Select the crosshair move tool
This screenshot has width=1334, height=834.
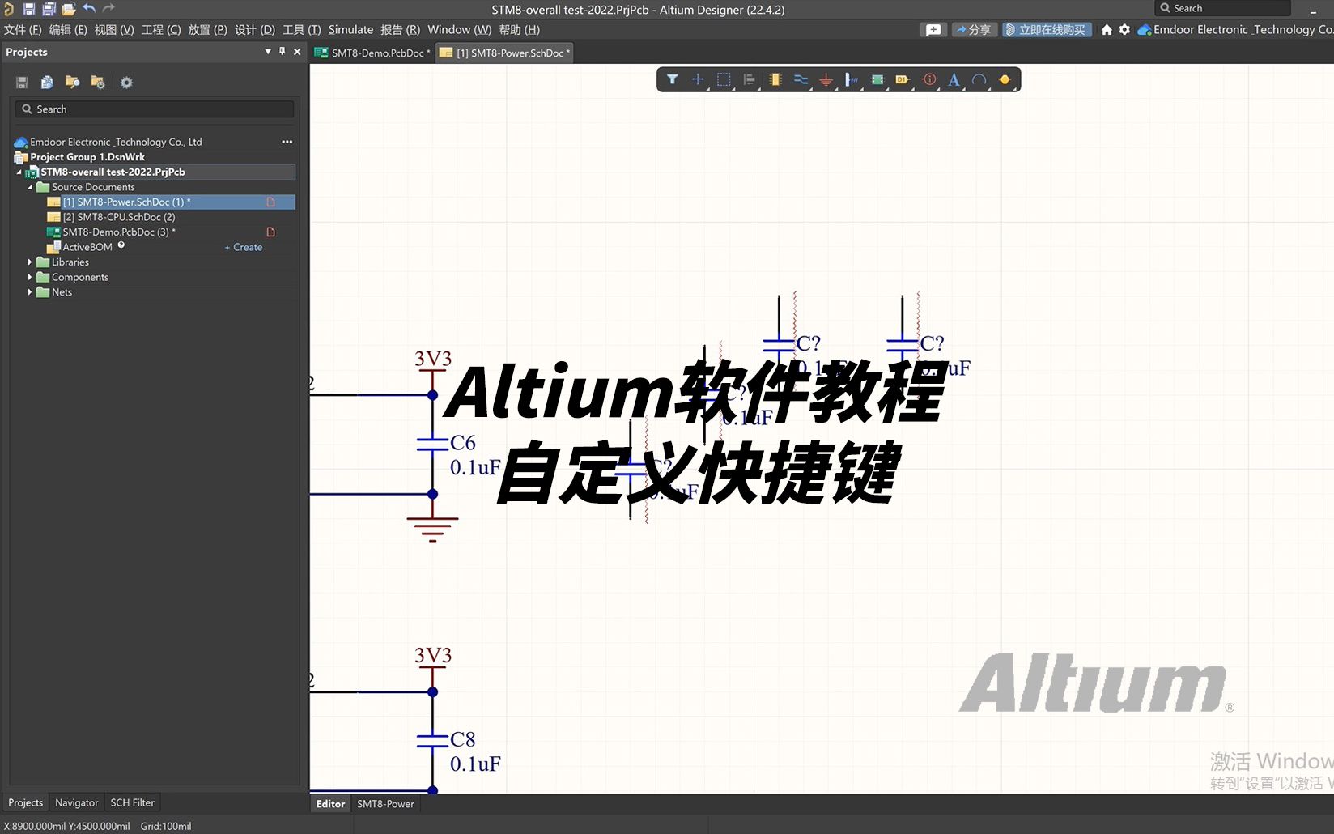[698, 79]
